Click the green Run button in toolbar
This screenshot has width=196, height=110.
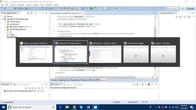(x=21, y=9)
